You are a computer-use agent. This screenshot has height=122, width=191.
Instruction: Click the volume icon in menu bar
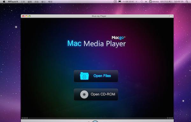(x=137, y=2)
